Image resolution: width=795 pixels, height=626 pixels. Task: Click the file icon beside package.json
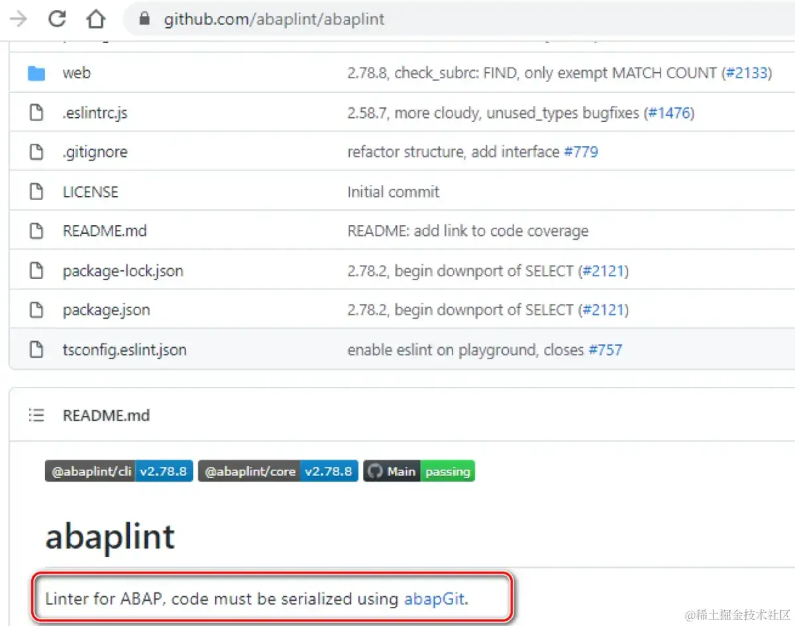36,309
